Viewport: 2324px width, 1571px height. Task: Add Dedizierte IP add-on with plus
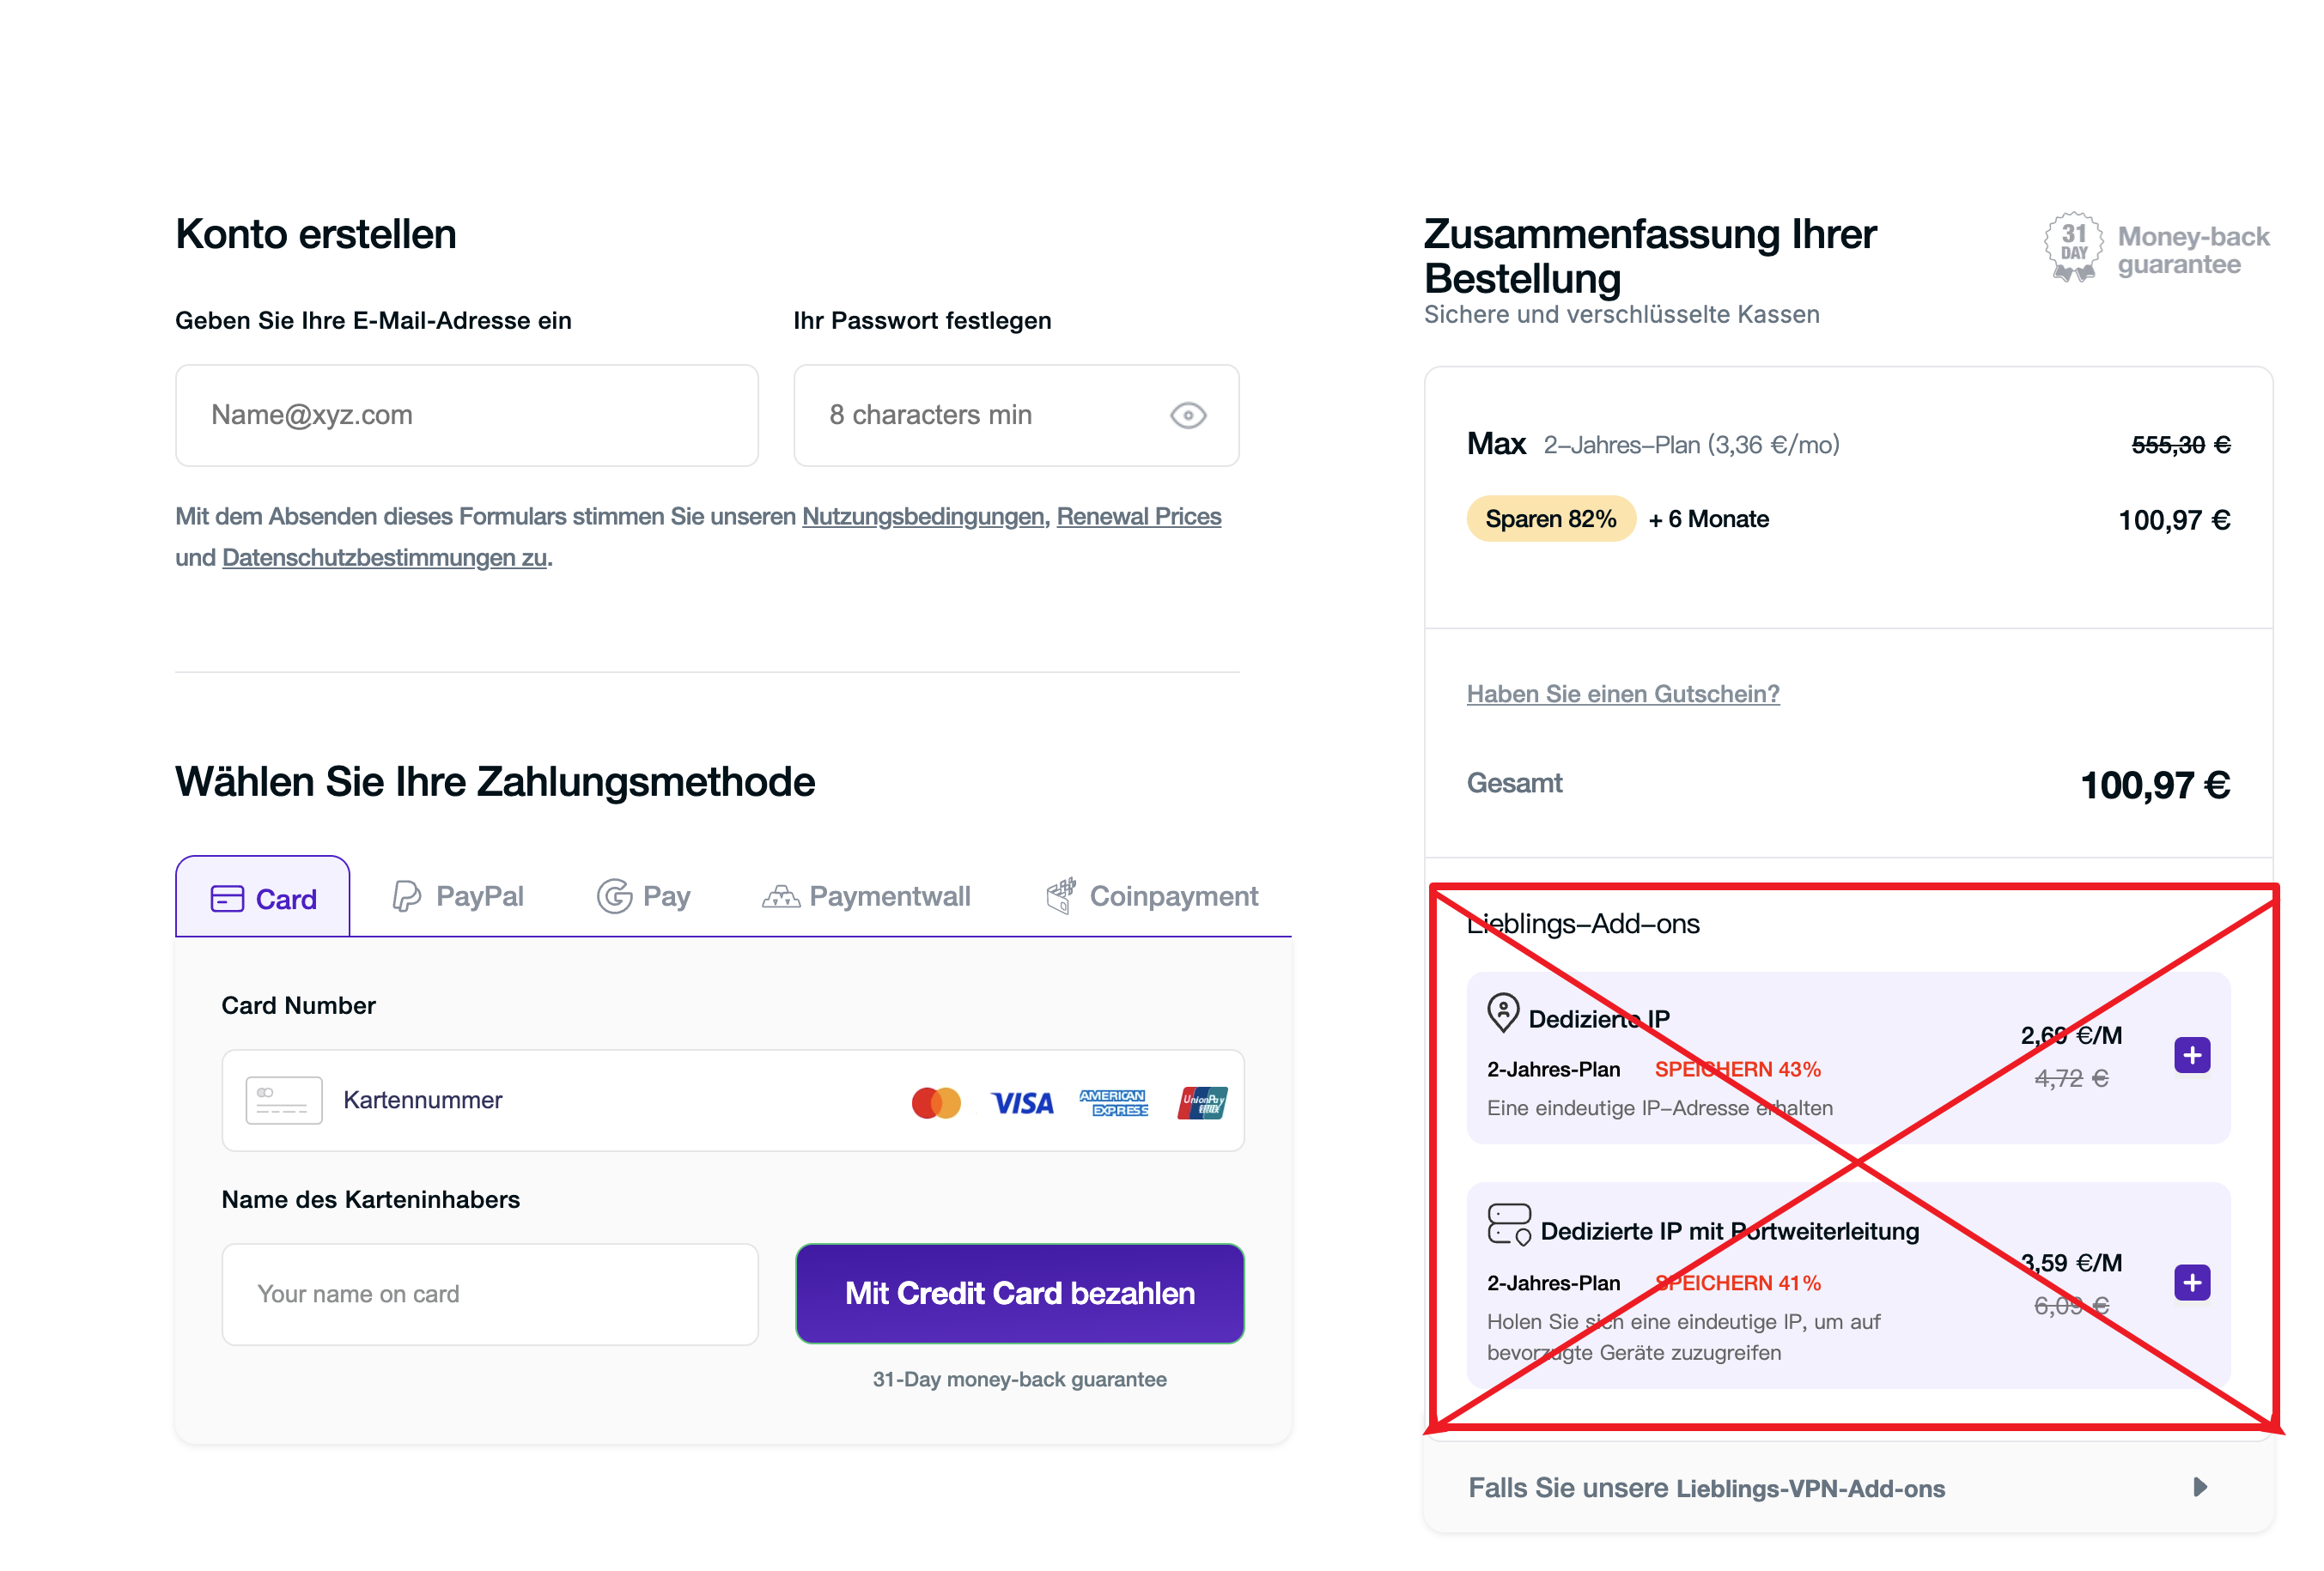(2191, 1055)
